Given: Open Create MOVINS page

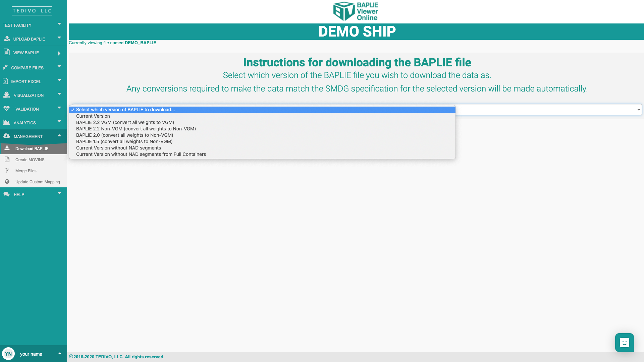Looking at the screenshot, I should (30, 160).
